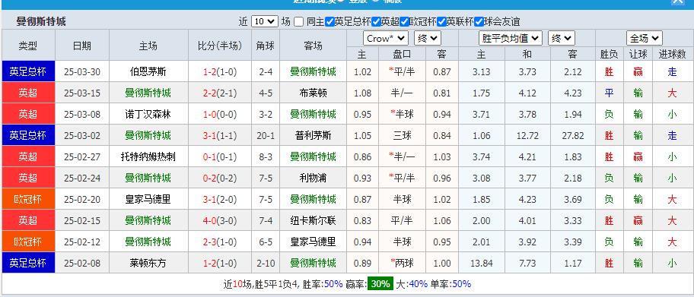Image resolution: width=694 pixels, height=297 pixels.
Task: Uncheck the 英联杯 filter checkbox
Action: [x=441, y=22]
